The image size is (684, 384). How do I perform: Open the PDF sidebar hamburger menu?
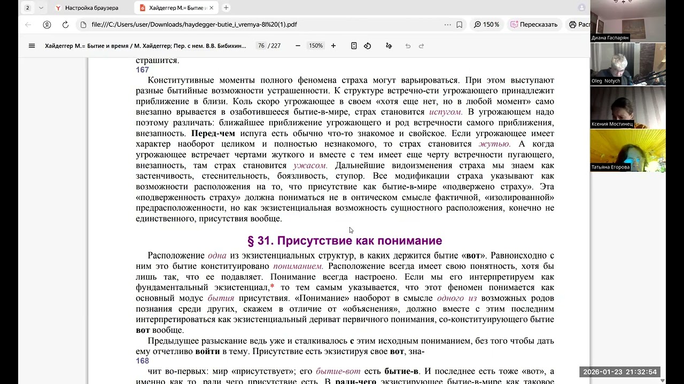click(32, 46)
